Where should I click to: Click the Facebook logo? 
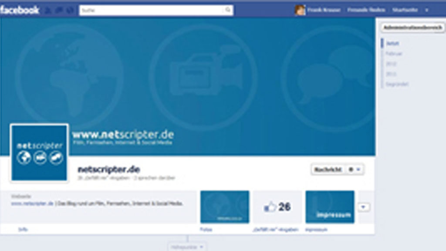click(x=20, y=10)
